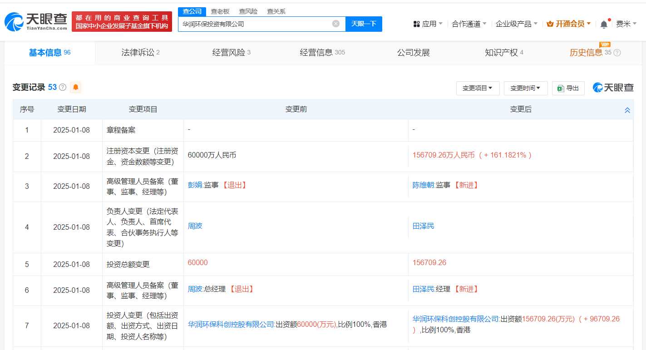Screen dimensions: 646x350
Task: Open 田泽民 经理 link in row 6
Action: tap(423, 289)
